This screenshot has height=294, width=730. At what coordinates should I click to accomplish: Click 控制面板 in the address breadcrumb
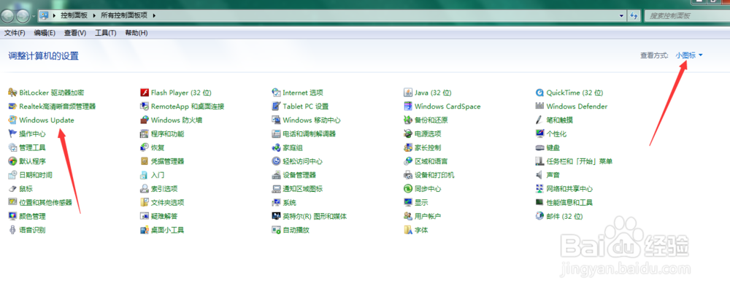pos(74,15)
